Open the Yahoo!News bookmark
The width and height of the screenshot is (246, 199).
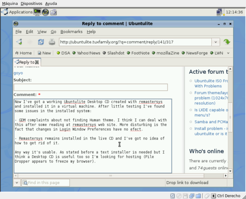pyautogui.click(x=86, y=53)
